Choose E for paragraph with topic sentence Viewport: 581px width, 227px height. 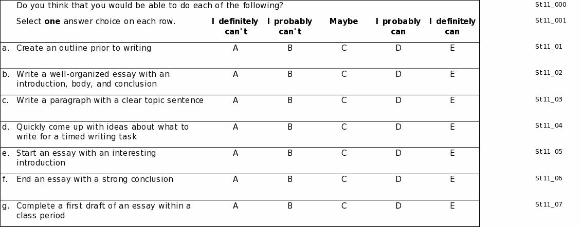click(x=452, y=100)
